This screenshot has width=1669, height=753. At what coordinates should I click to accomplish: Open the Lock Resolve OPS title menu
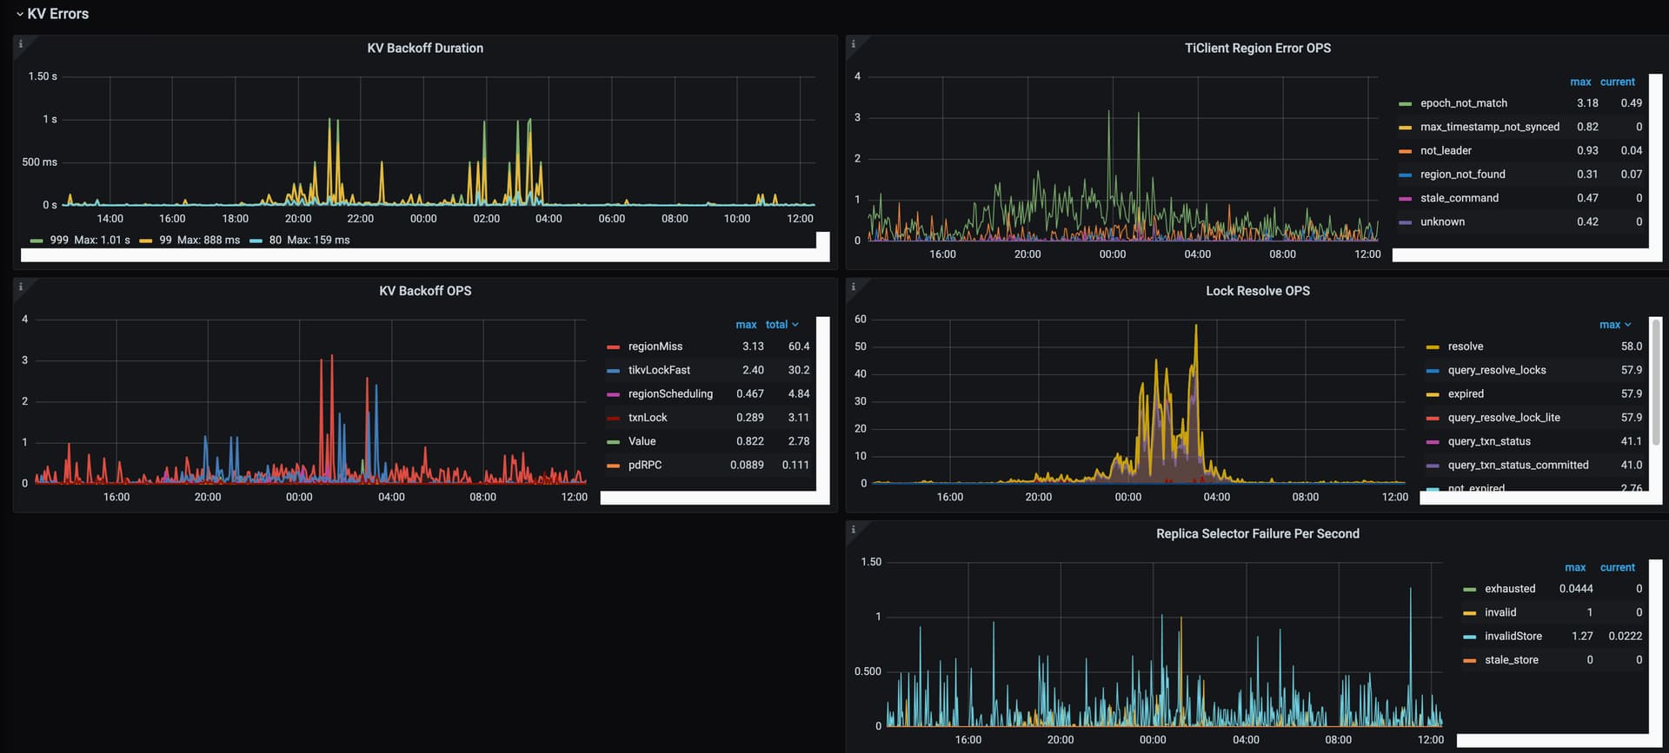tap(1257, 291)
